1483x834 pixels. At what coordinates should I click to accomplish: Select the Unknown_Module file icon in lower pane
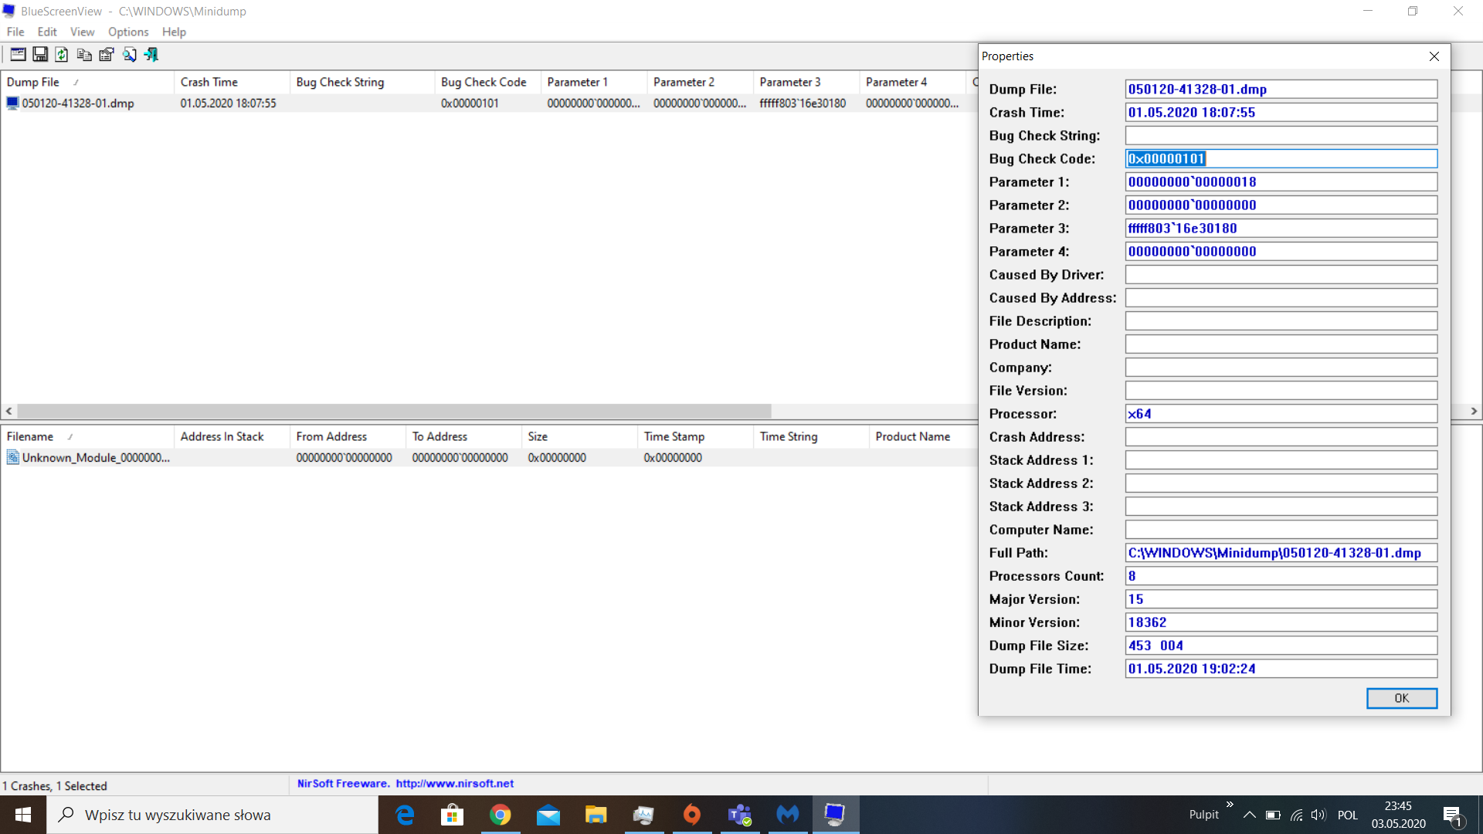click(12, 458)
